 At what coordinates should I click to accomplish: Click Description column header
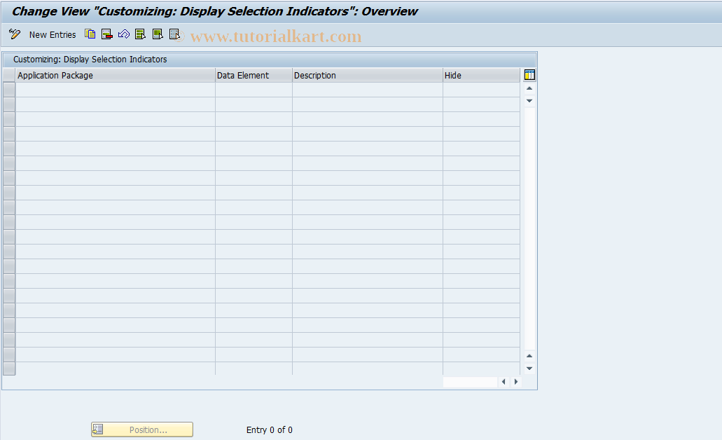tap(368, 75)
